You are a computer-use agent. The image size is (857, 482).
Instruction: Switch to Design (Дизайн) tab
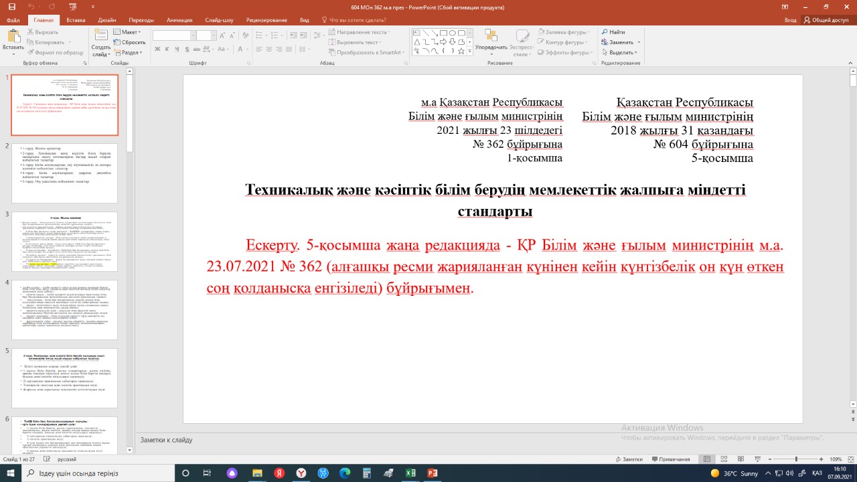(107, 20)
